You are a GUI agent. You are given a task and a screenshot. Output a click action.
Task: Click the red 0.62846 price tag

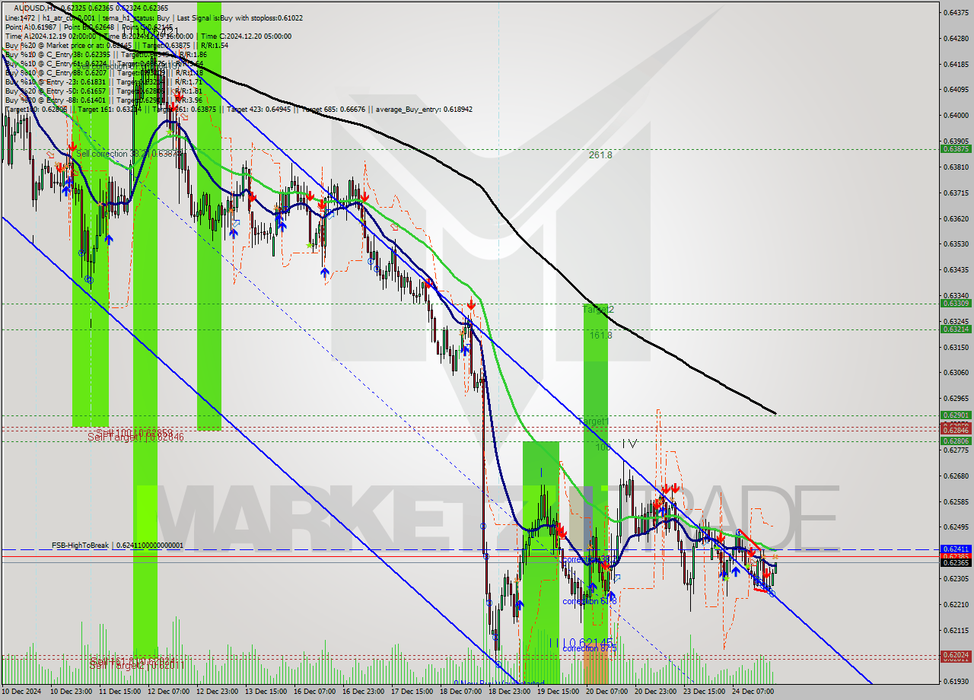(x=956, y=430)
